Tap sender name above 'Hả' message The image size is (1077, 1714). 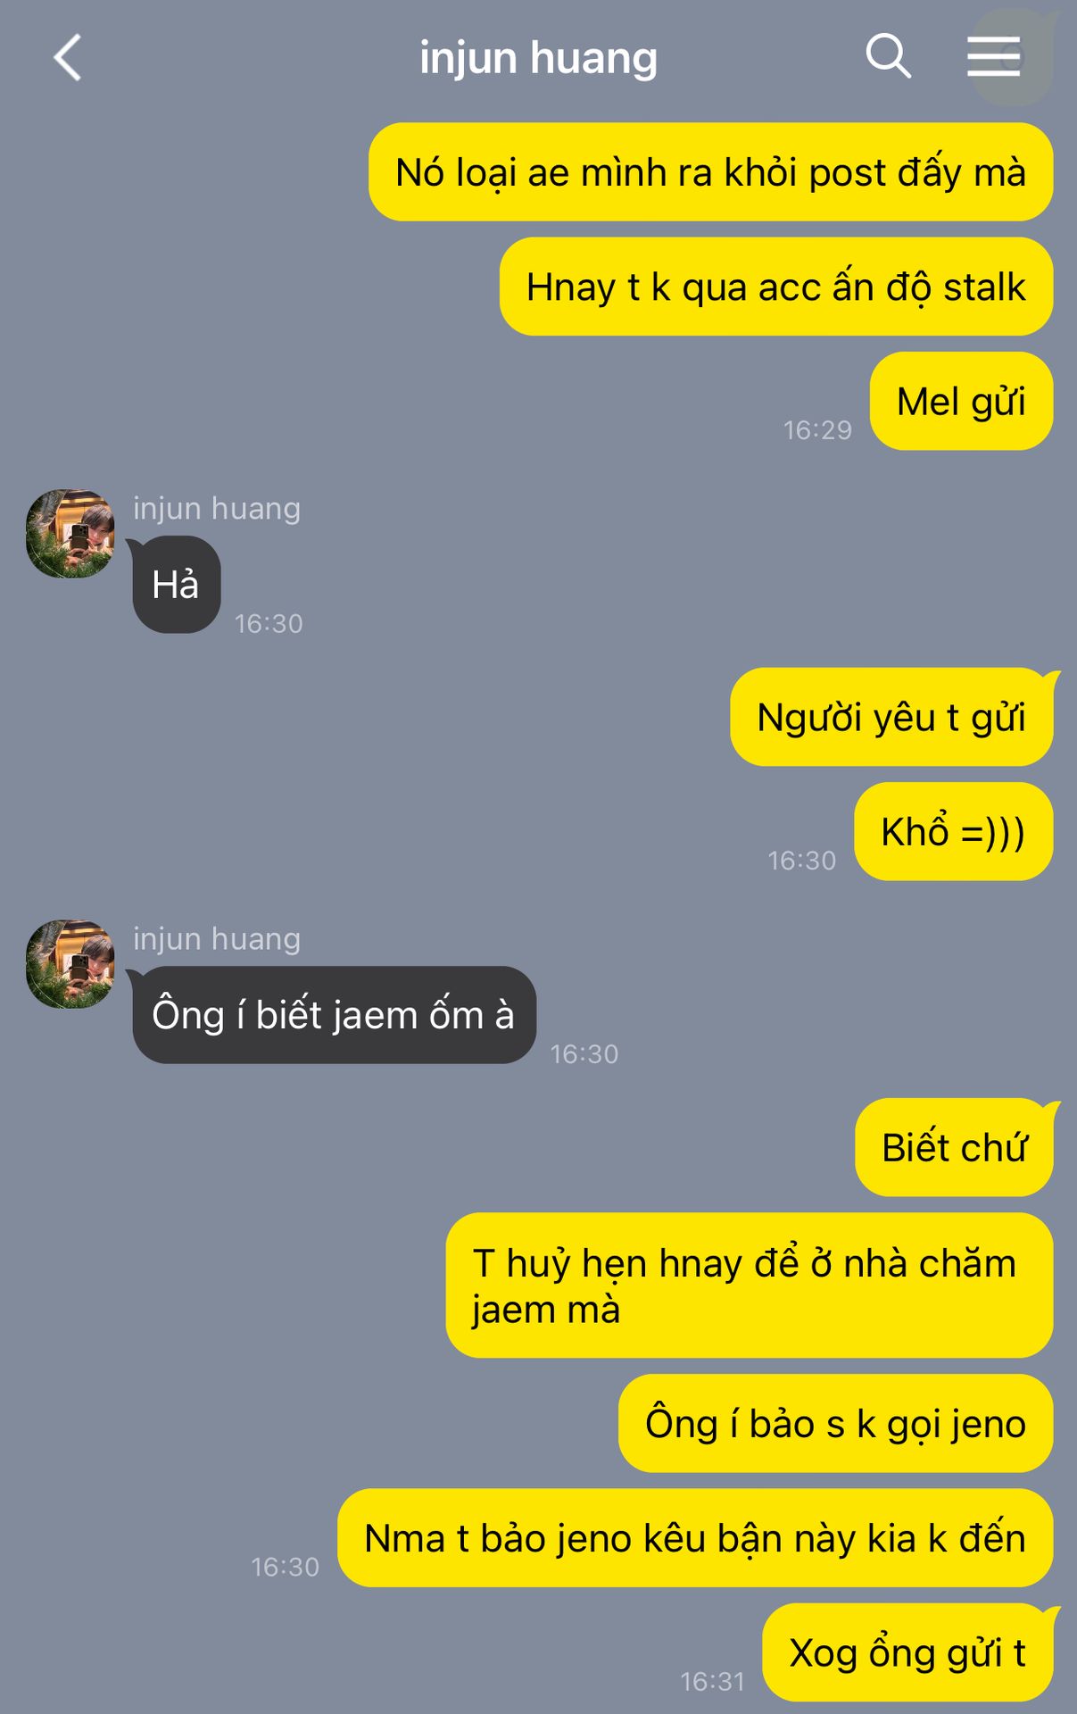[217, 508]
